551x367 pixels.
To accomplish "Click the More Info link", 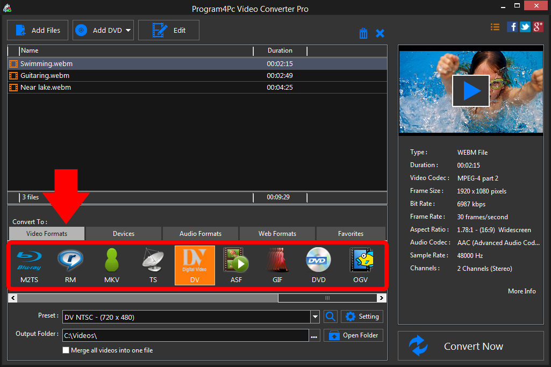I will tap(521, 291).
